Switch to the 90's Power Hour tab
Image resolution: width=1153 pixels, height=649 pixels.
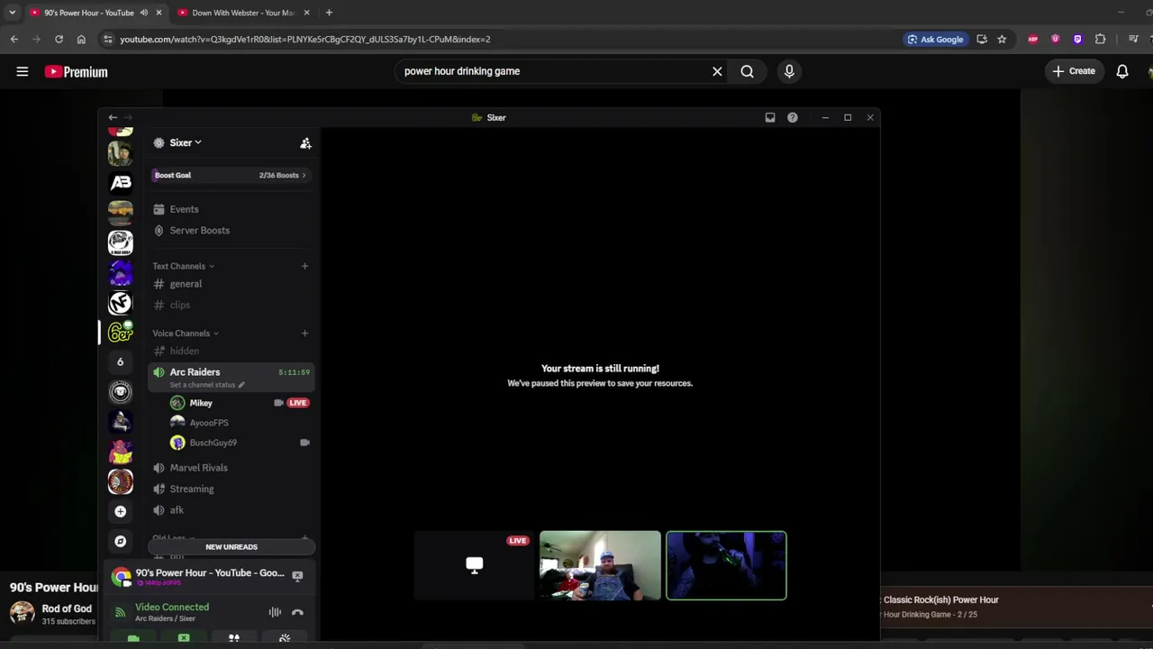[x=88, y=13]
